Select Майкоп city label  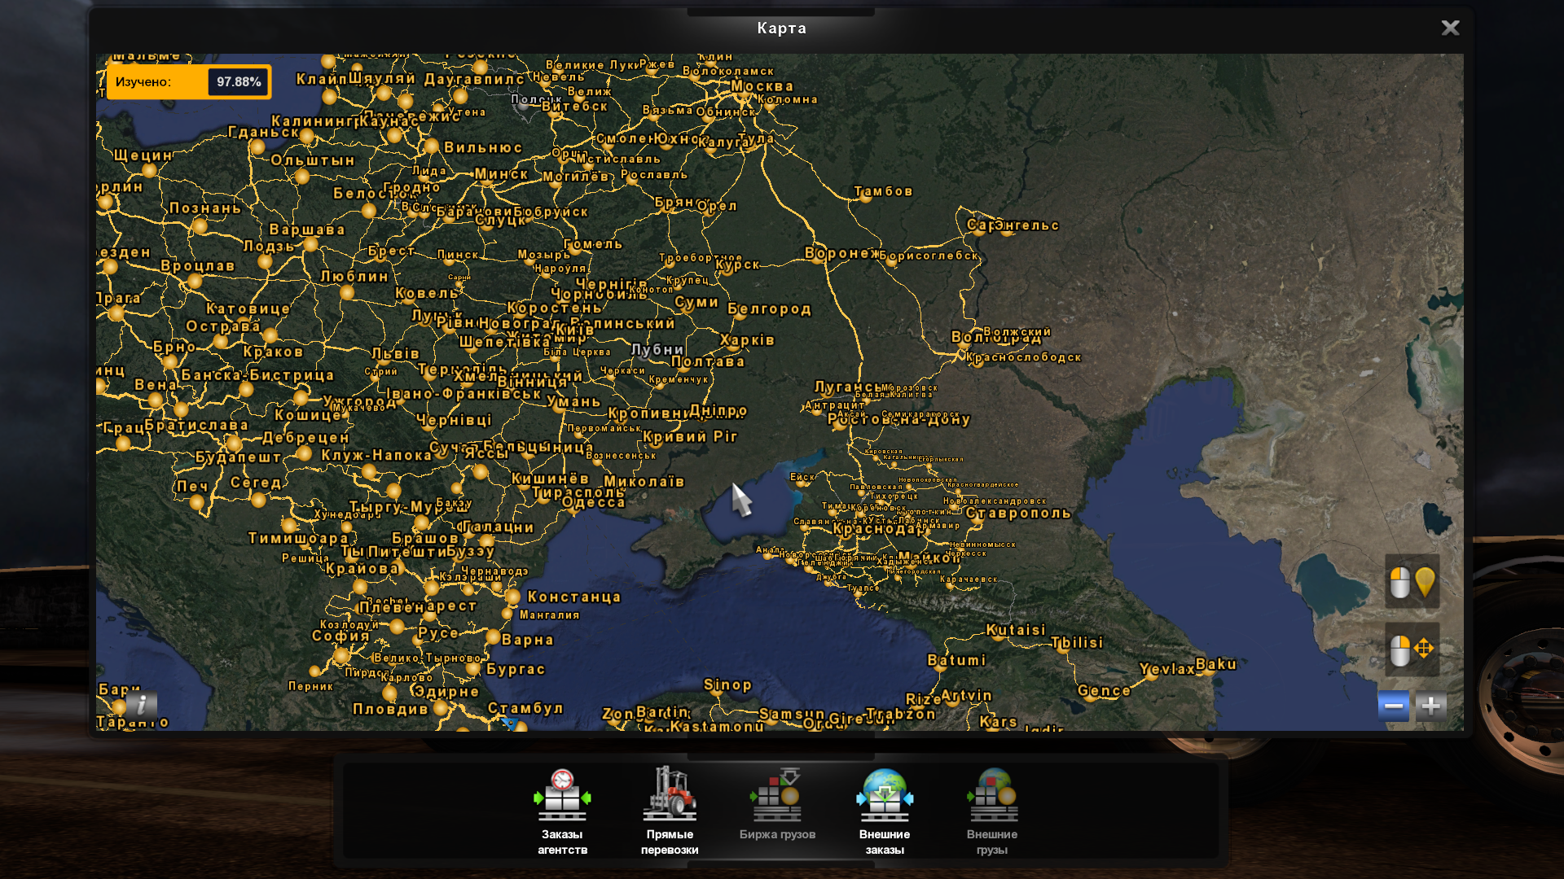point(929,558)
